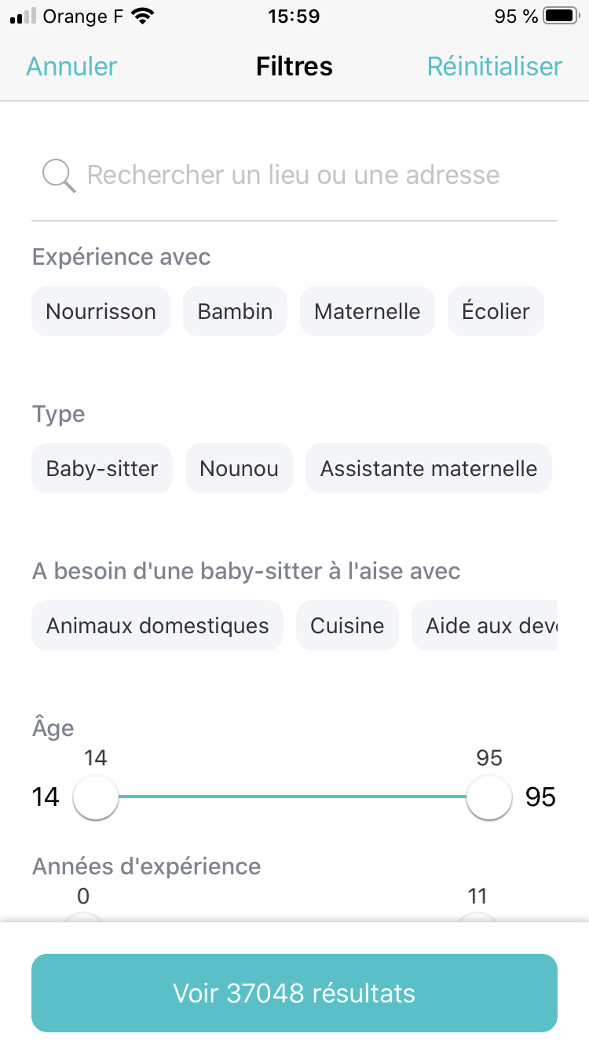Choose the Nounou type chip
Screen dimensions: 589x1048
(239, 469)
